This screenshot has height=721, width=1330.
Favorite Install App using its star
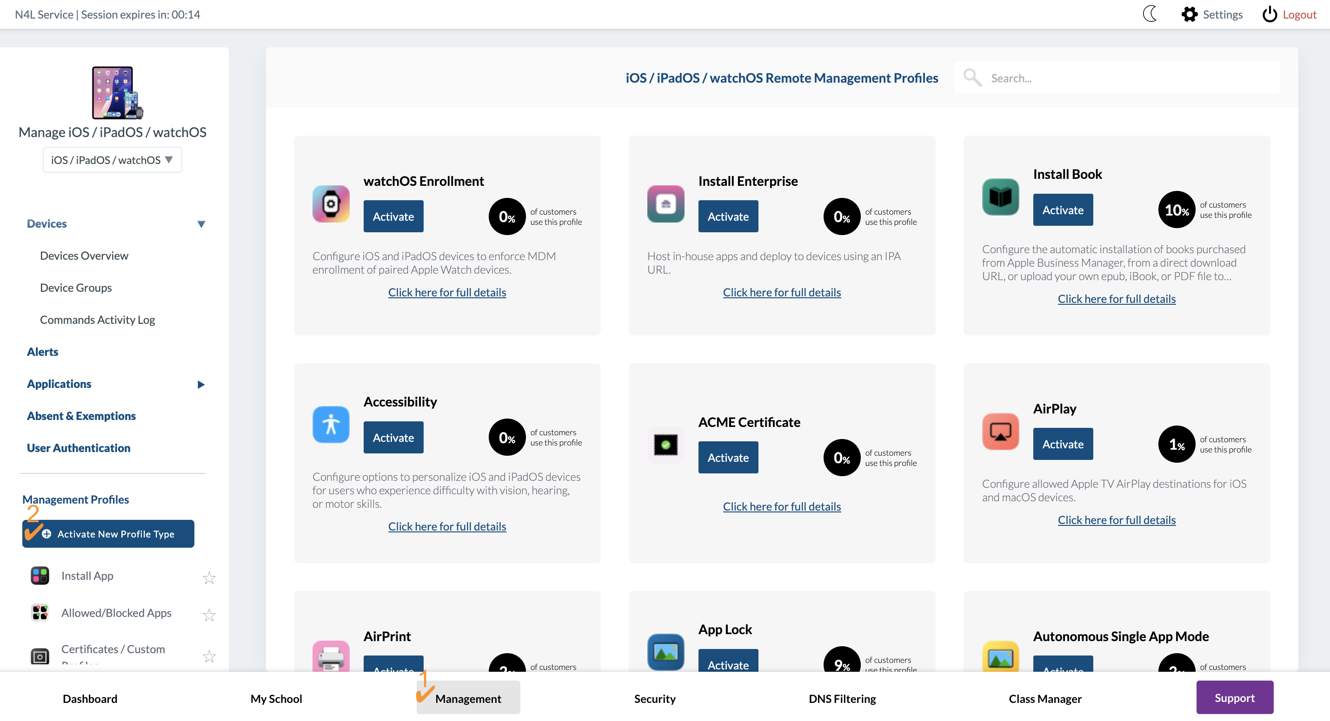210,577
